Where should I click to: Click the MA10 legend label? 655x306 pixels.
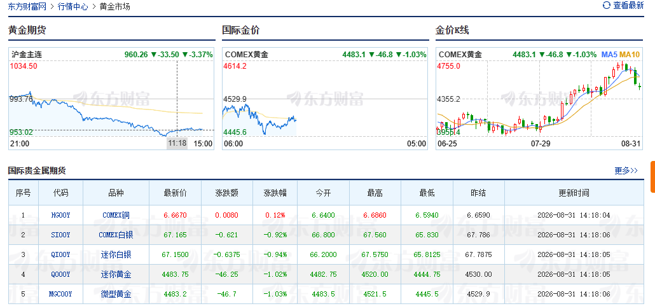point(629,54)
